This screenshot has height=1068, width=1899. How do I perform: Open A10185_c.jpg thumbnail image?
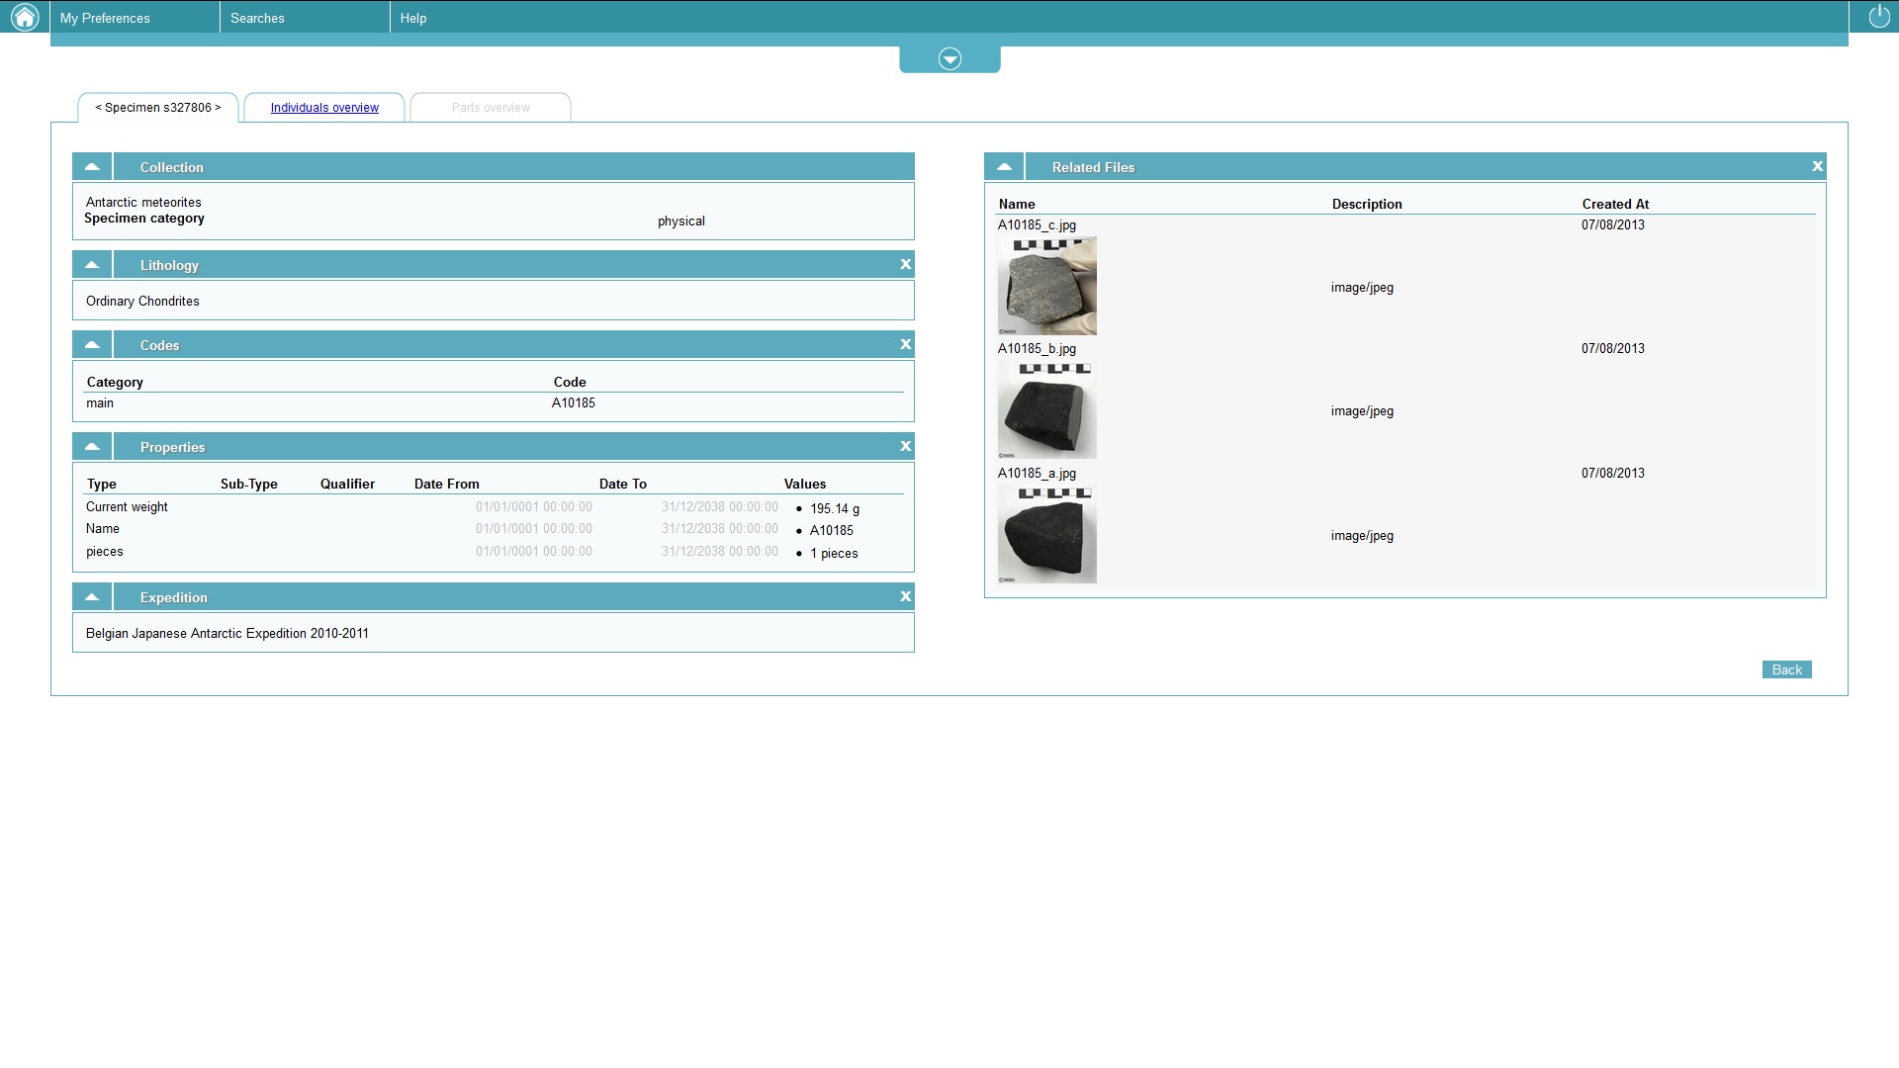click(x=1046, y=286)
